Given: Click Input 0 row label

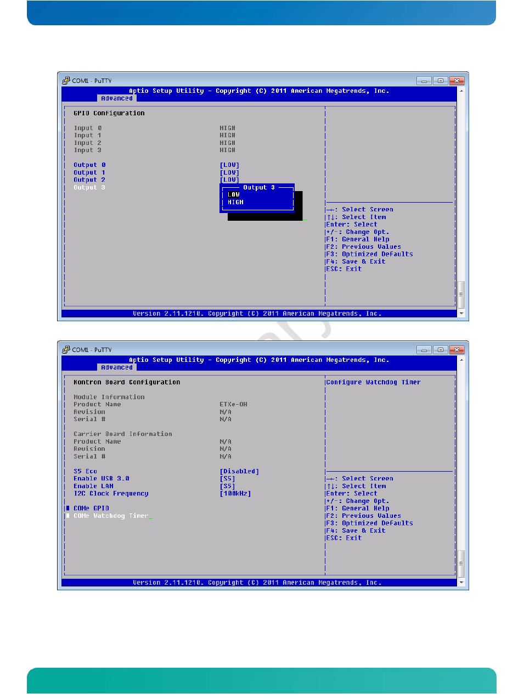Looking at the screenshot, I should pos(87,128).
